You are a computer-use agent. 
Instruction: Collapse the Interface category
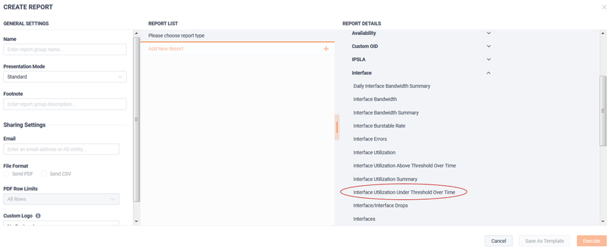tap(489, 73)
